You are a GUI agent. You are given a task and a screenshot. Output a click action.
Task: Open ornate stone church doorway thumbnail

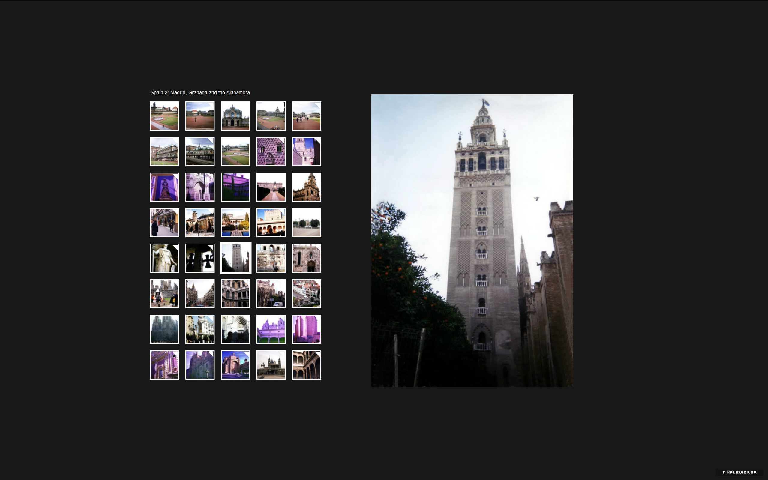(307, 258)
